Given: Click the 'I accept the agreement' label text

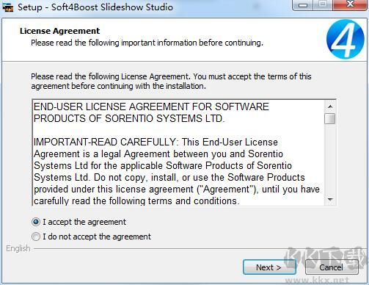Looking at the screenshot, I should click(84, 222).
